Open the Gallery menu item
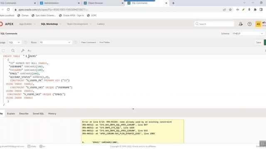Viewport: 266px width, 149px height. 101,24
